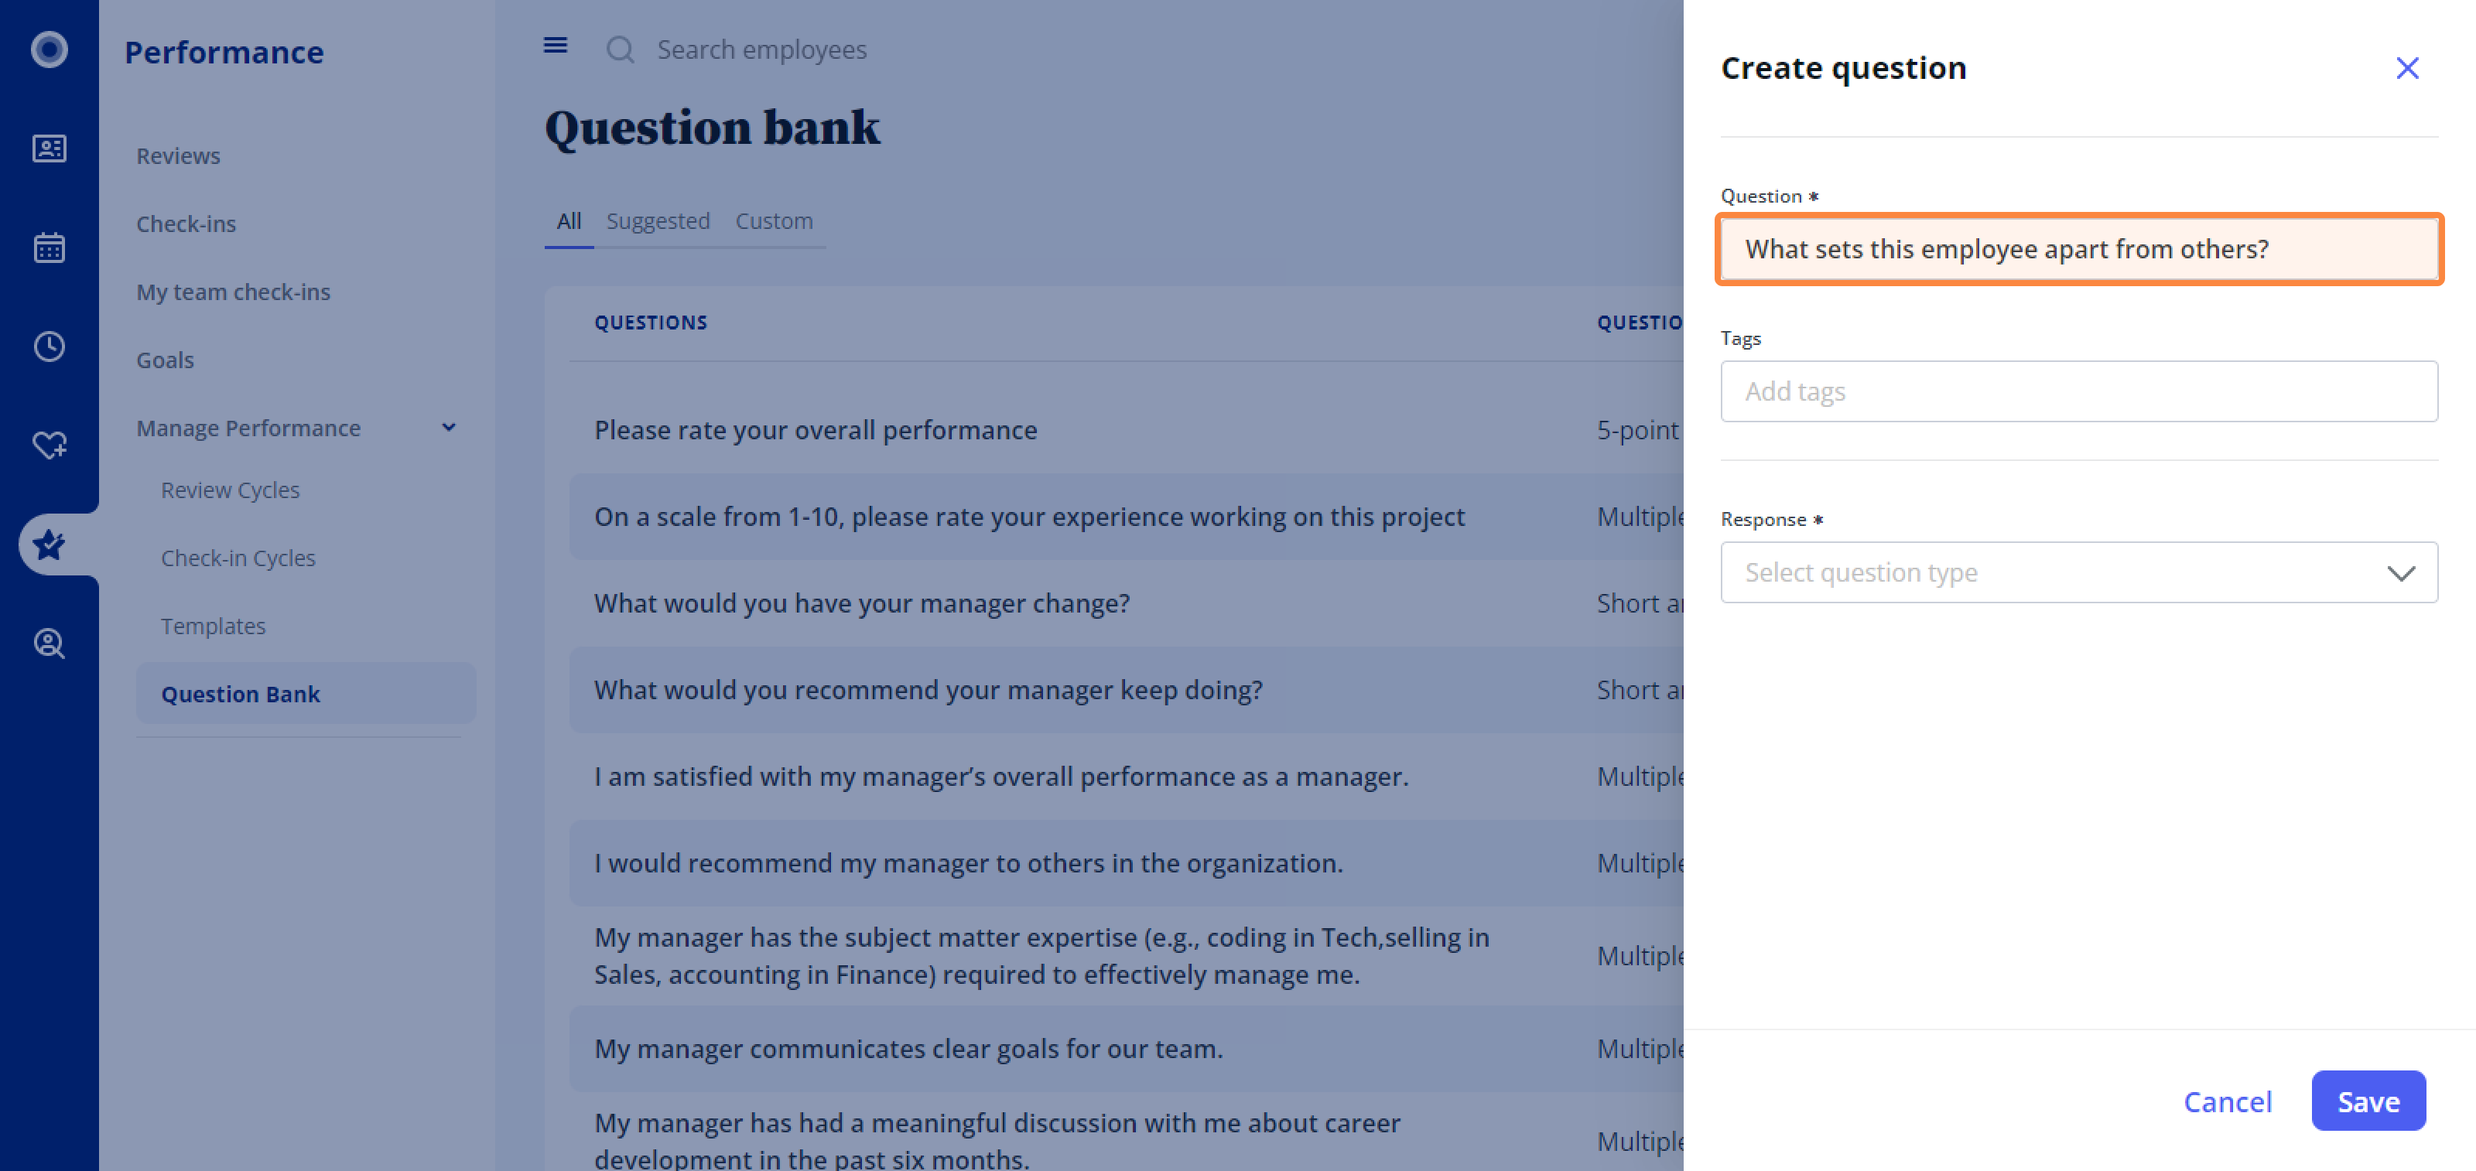Click the Save button
The image size is (2476, 1171).
(x=2368, y=1101)
